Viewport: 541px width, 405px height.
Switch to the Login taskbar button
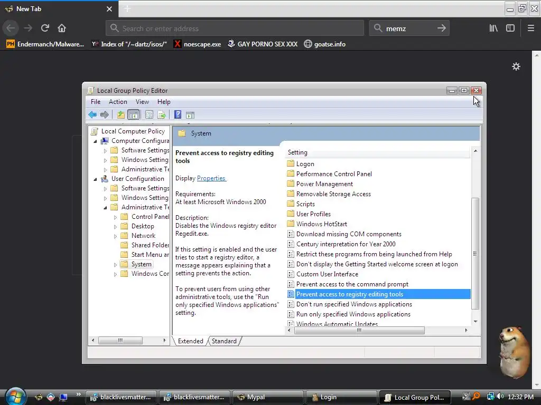pyautogui.click(x=341, y=397)
